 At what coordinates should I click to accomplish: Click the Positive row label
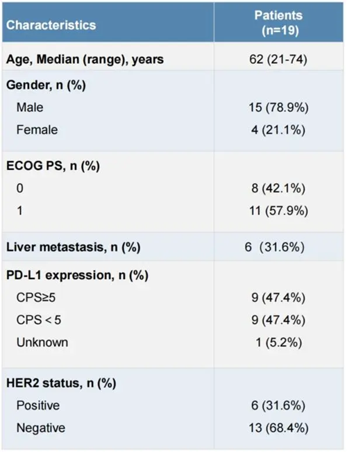pyautogui.click(x=38, y=405)
